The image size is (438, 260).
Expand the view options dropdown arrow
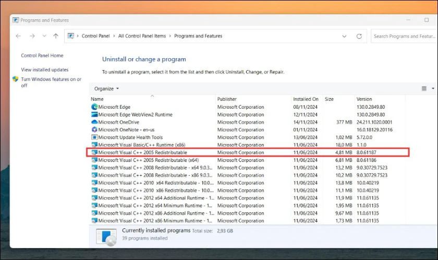pyautogui.click(x=433, y=88)
